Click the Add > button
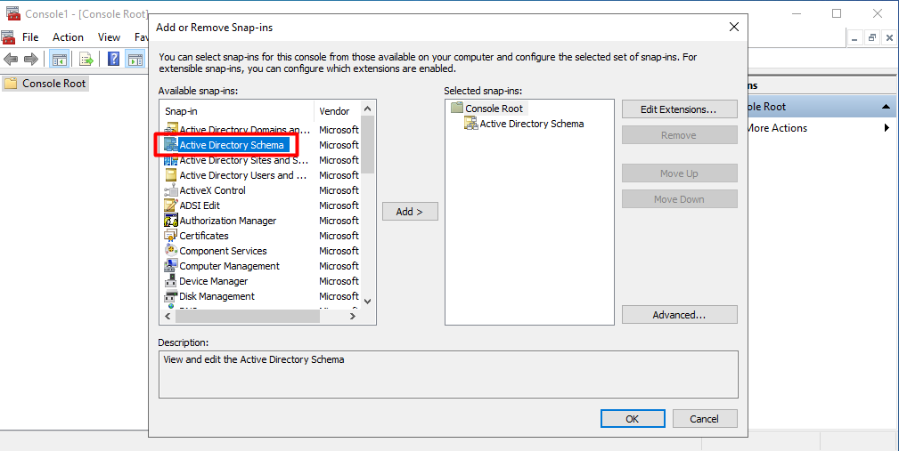 coord(410,212)
